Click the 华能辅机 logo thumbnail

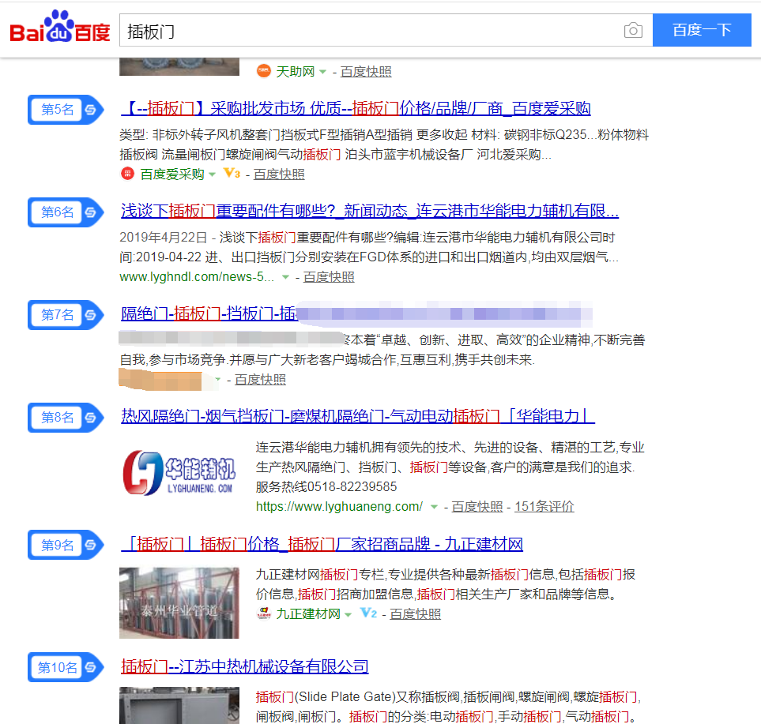coord(179,472)
